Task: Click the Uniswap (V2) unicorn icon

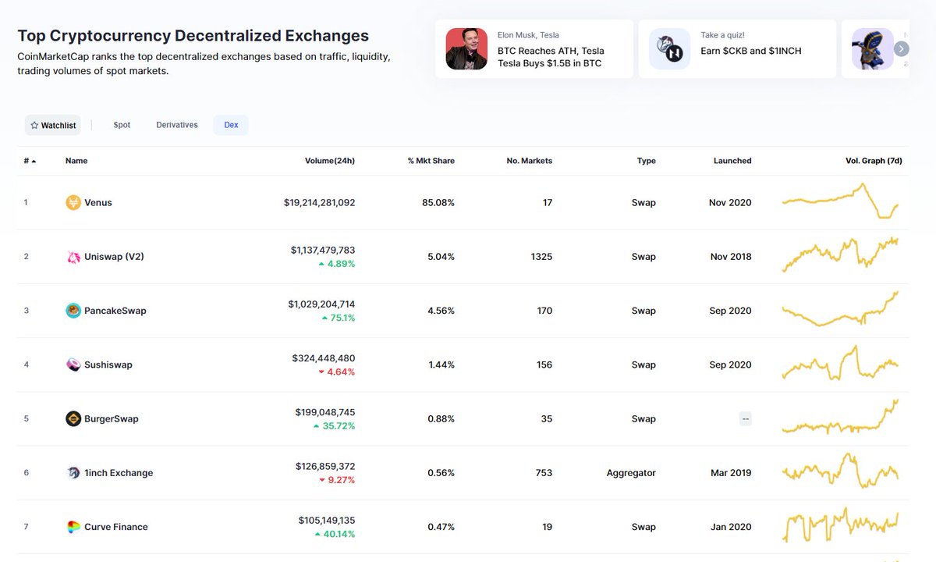Action: (73, 257)
